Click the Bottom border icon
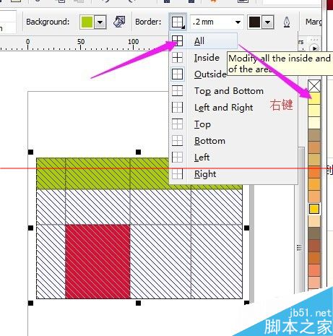 [x=178, y=141]
